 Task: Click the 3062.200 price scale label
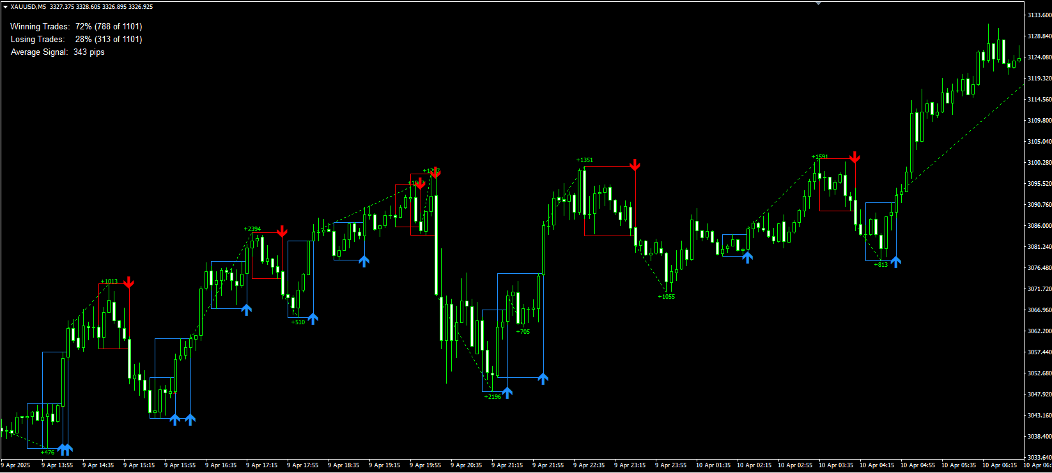coord(1039,331)
